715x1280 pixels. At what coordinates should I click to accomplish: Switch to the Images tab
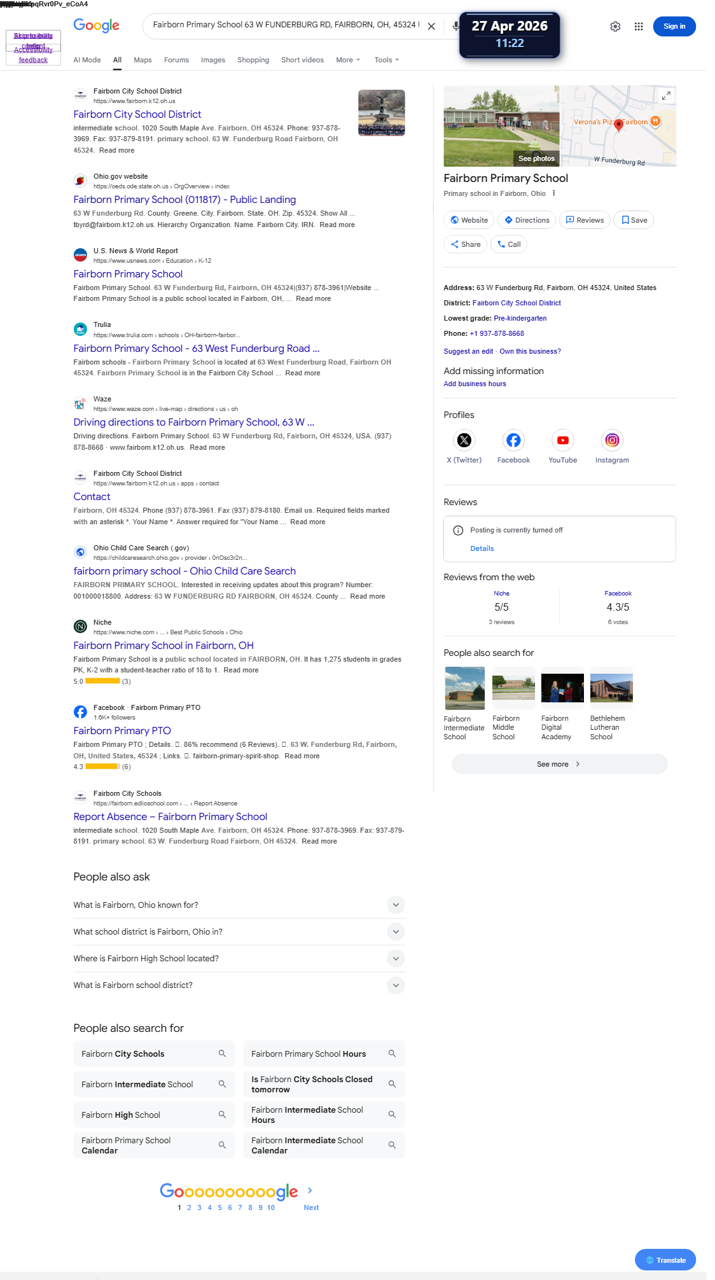[x=213, y=60]
